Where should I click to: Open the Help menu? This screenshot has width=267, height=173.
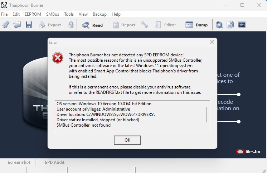(116, 14)
